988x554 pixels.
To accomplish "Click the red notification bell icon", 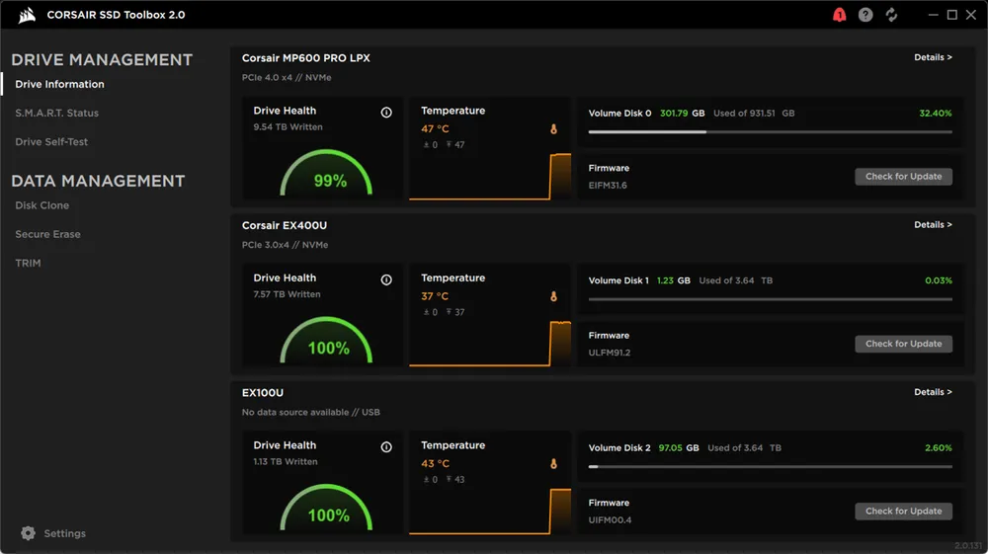I will 839,15.
